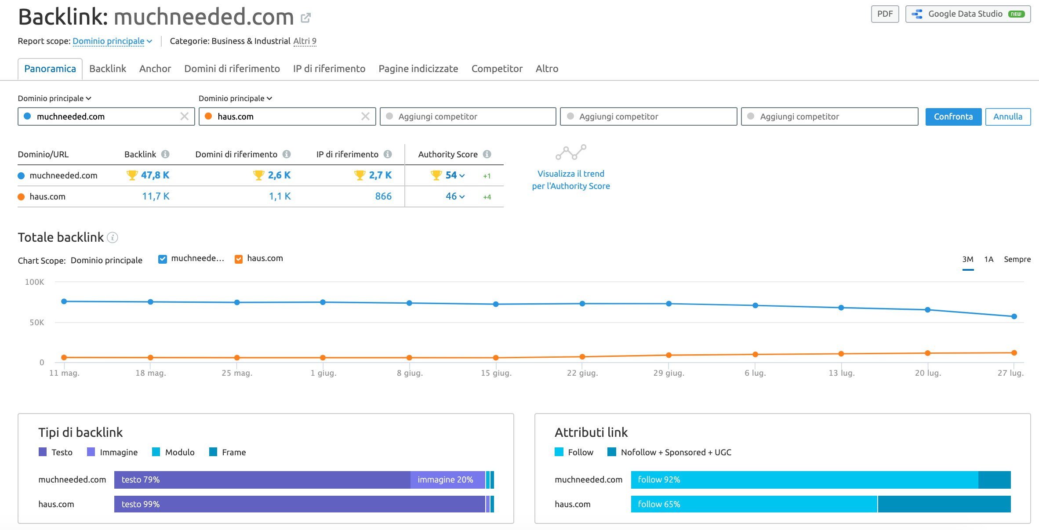This screenshot has height=530, width=1039.
Task: Click haus.com referring IPs 866
Action: click(383, 196)
